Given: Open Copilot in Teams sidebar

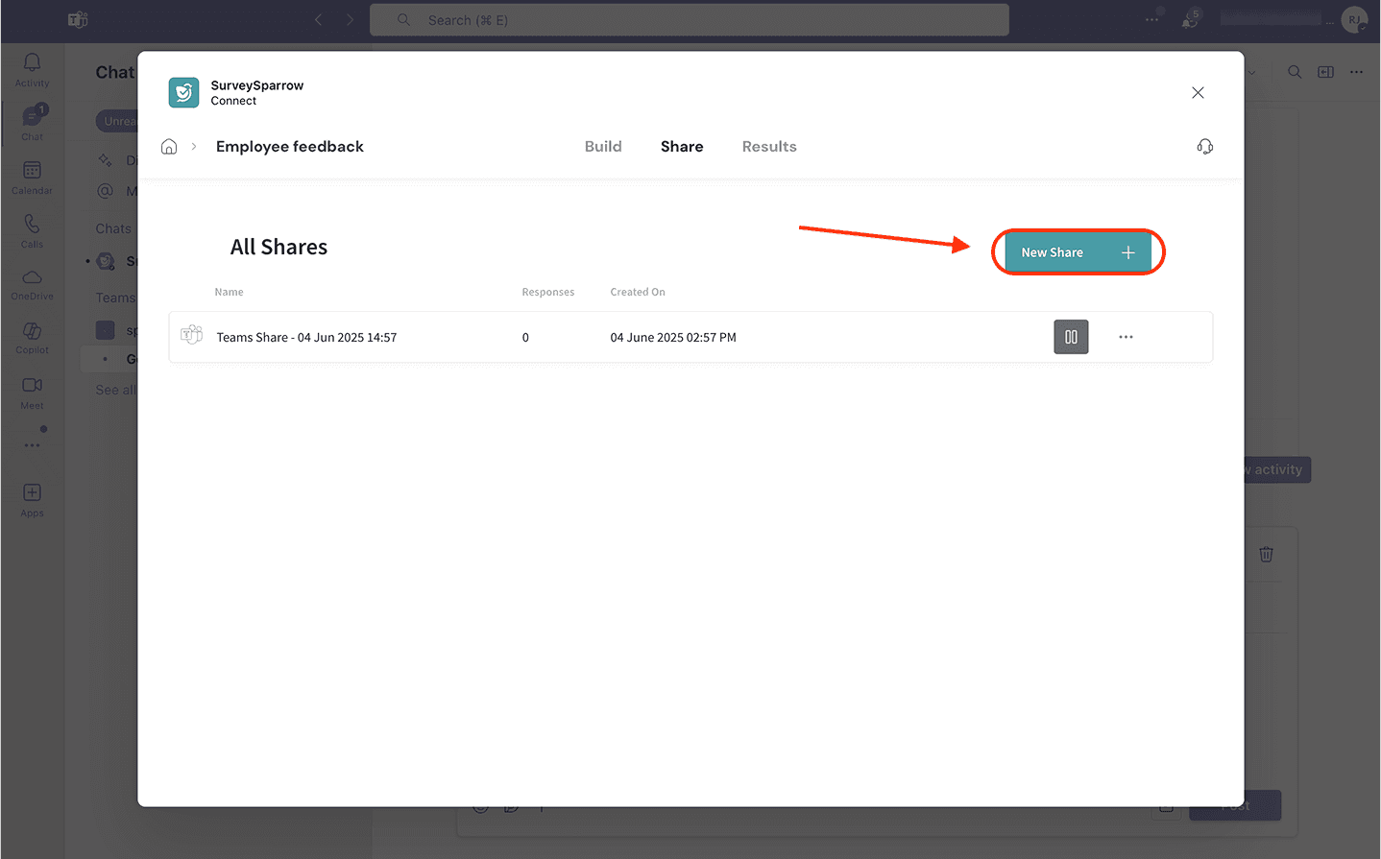Looking at the screenshot, I should pyautogui.click(x=32, y=337).
